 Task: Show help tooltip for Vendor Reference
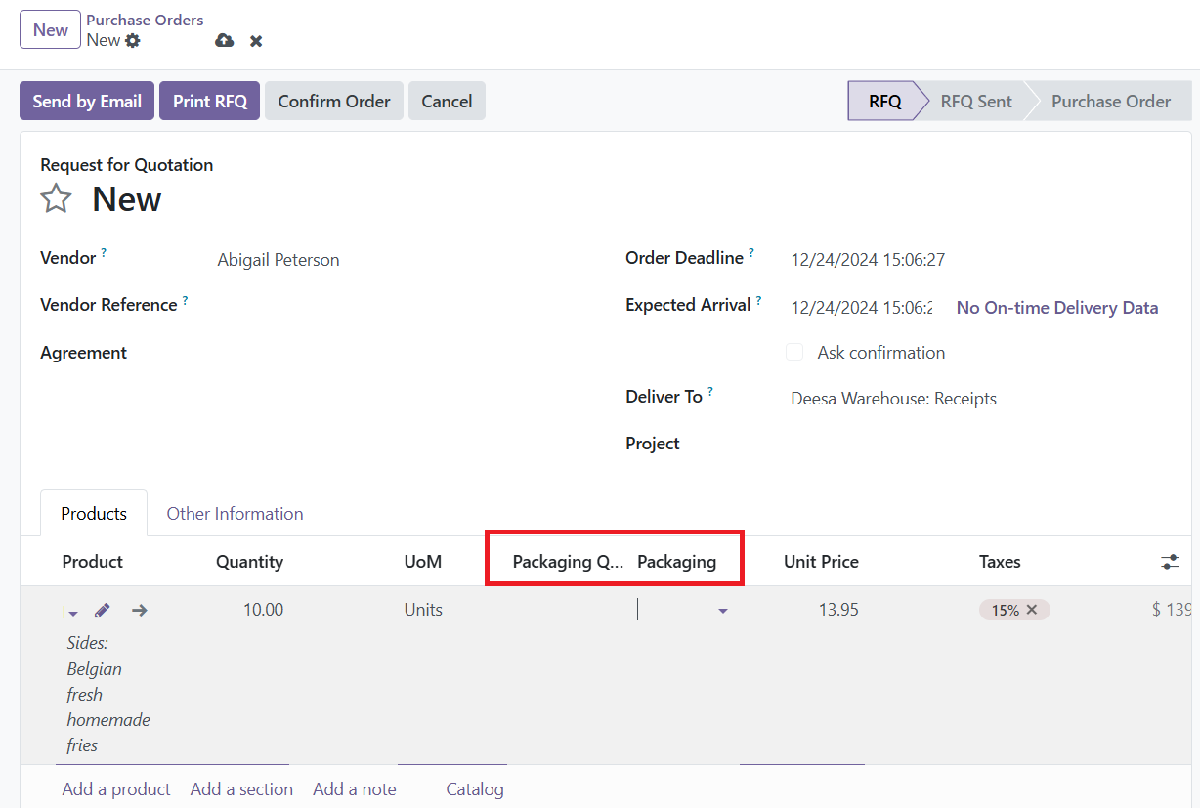point(185,300)
